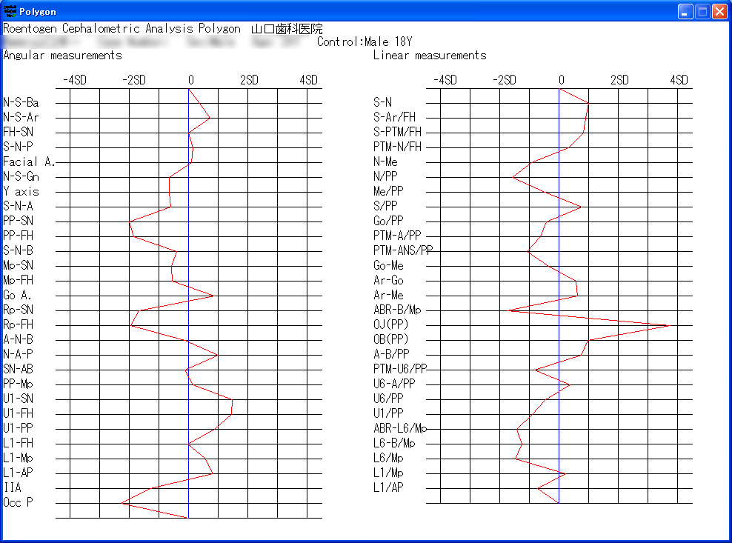732x543 pixels.
Task: Select the IIA measurement label
Action: pyautogui.click(x=12, y=487)
